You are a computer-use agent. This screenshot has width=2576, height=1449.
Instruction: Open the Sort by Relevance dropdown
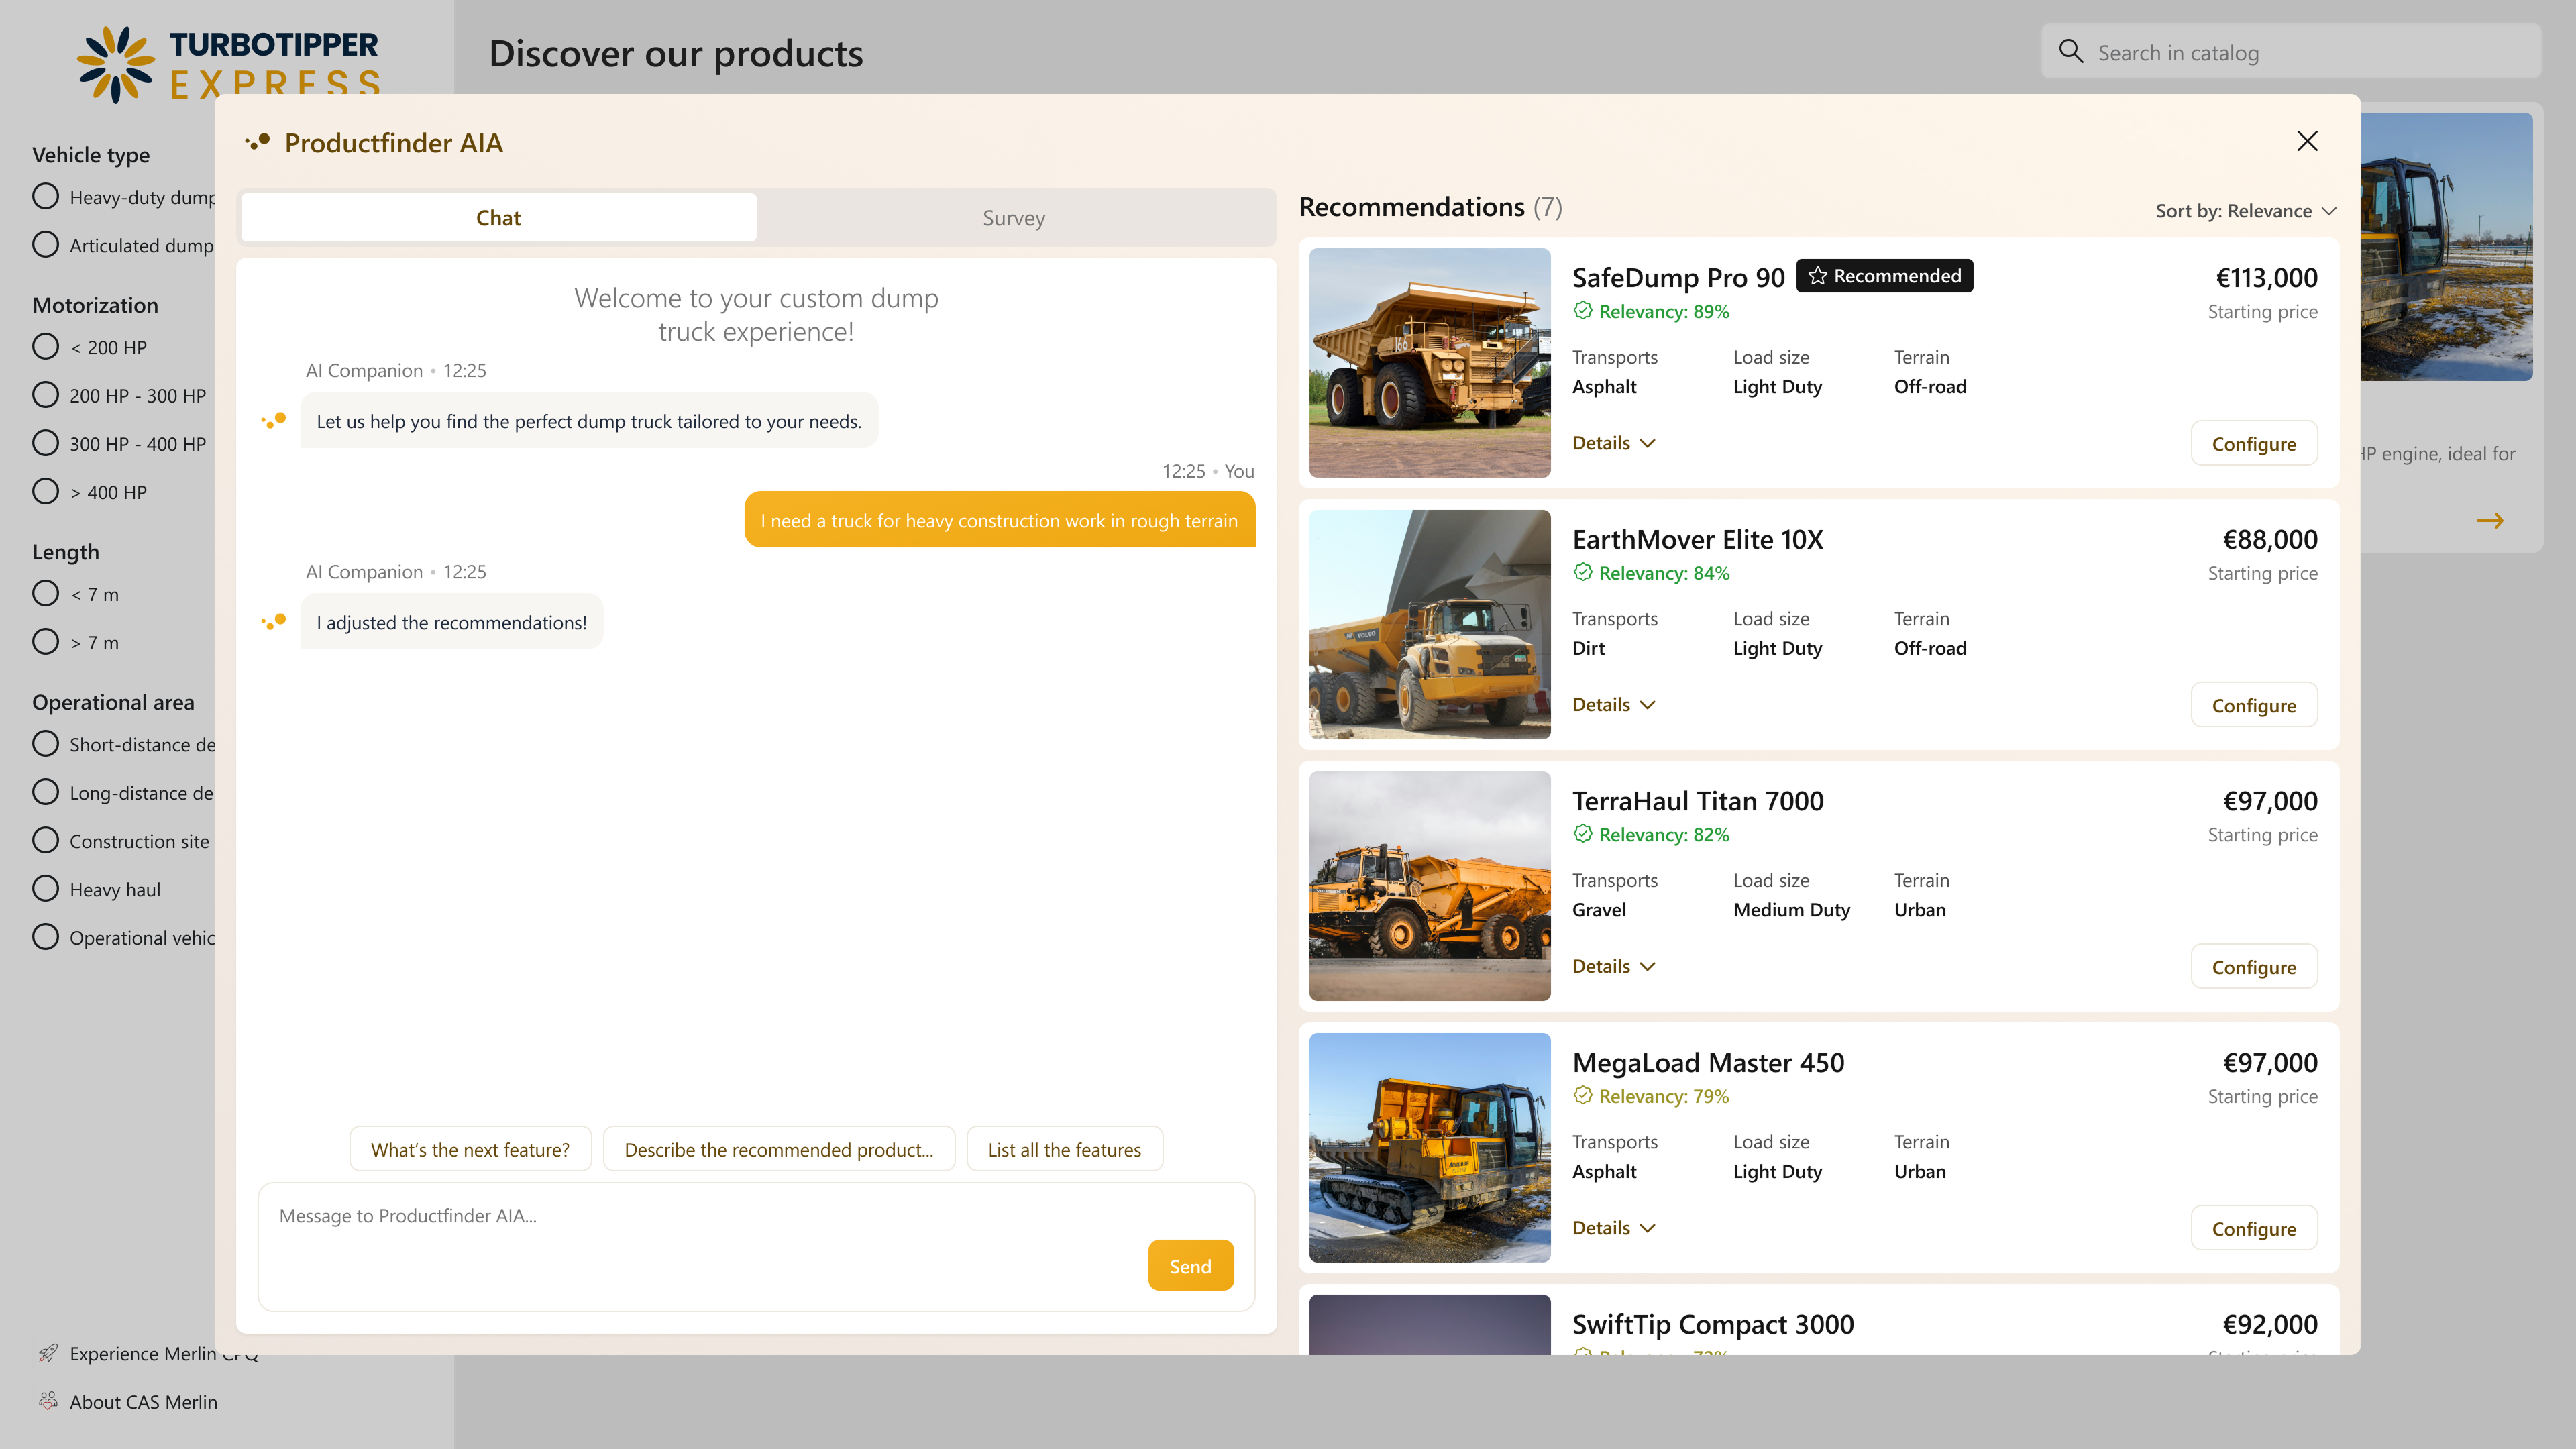tap(2245, 211)
